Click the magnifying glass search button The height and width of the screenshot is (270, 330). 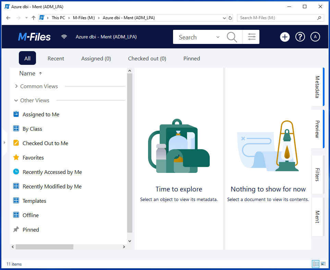[232, 37]
